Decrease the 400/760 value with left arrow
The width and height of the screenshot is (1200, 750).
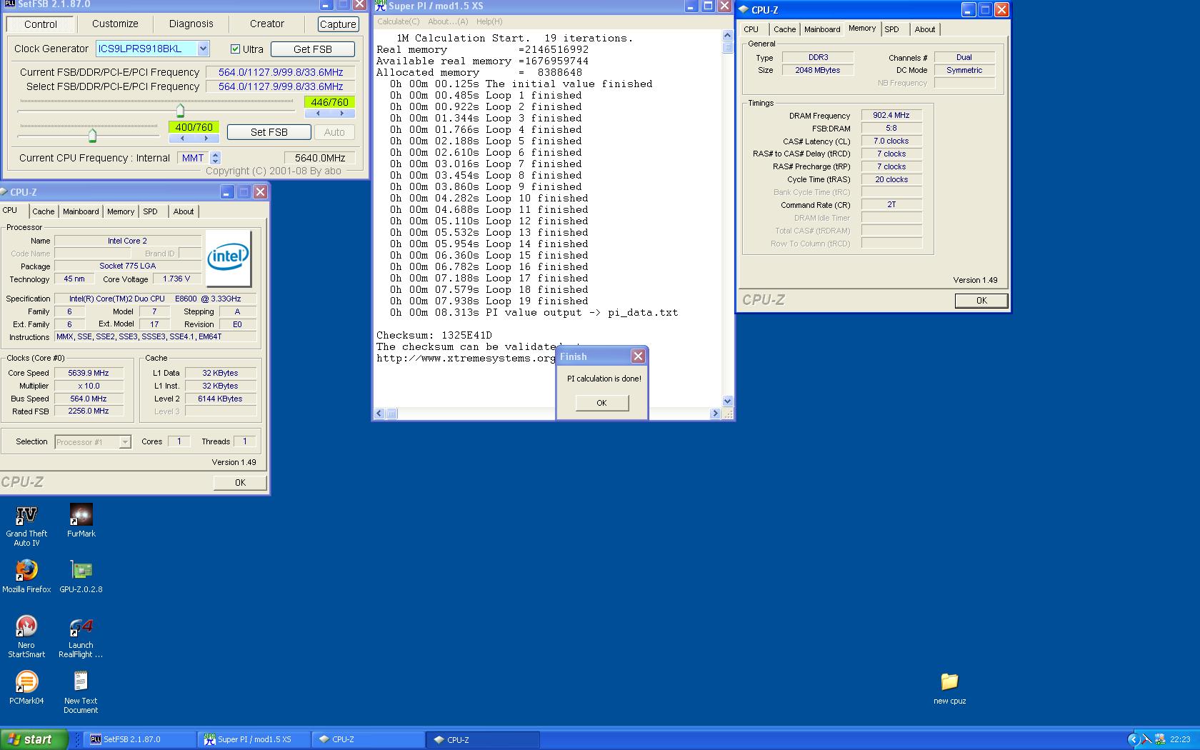182,138
